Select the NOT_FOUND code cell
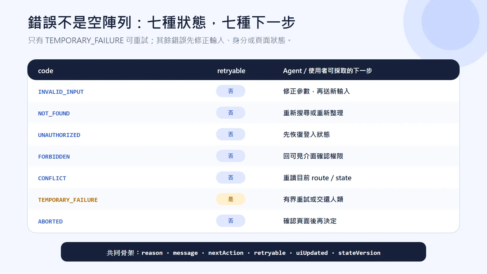Viewport: 487px width, 274px height. click(x=54, y=113)
